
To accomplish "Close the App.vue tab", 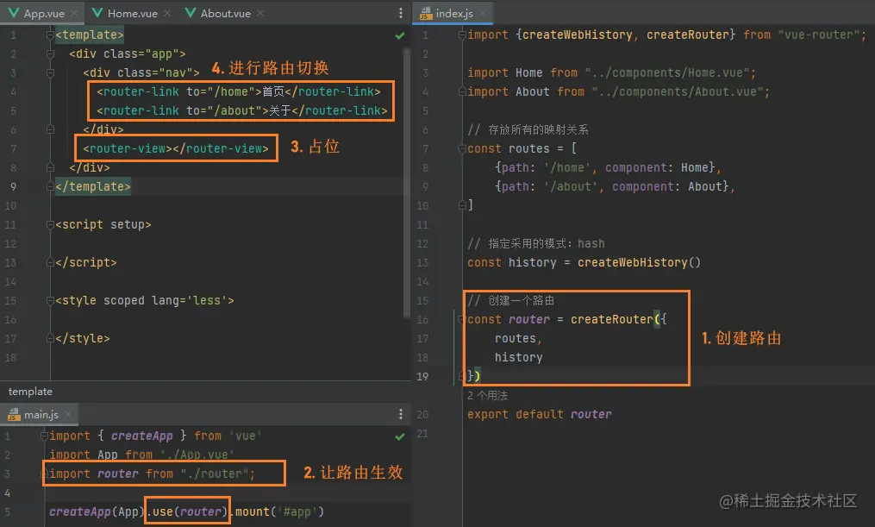I will [x=75, y=13].
